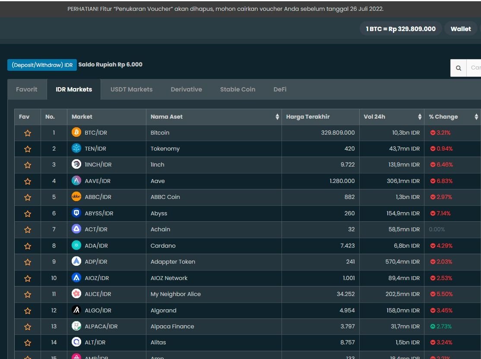Click the Cardano ADA coin icon
Image resolution: width=481 pixels, height=359 pixels.
tap(76, 246)
